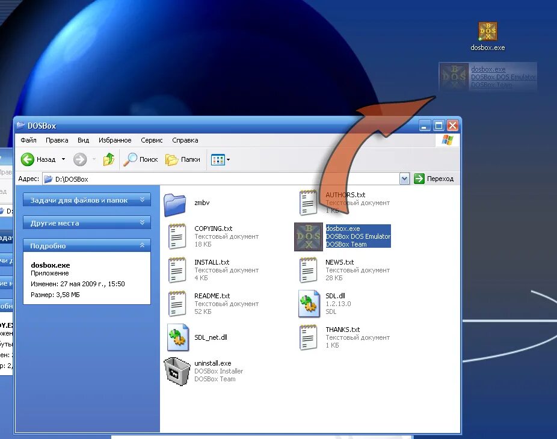Screen dimensions: 557x439
Task: Expand the 'Другие места' panel
Action: [x=87, y=223]
